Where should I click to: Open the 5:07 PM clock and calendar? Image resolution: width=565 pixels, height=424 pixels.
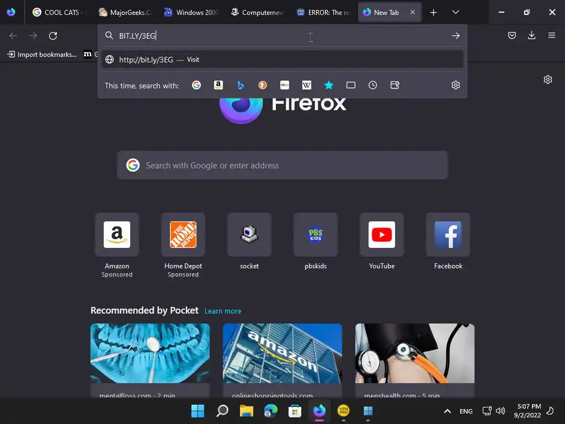pos(527,411)
